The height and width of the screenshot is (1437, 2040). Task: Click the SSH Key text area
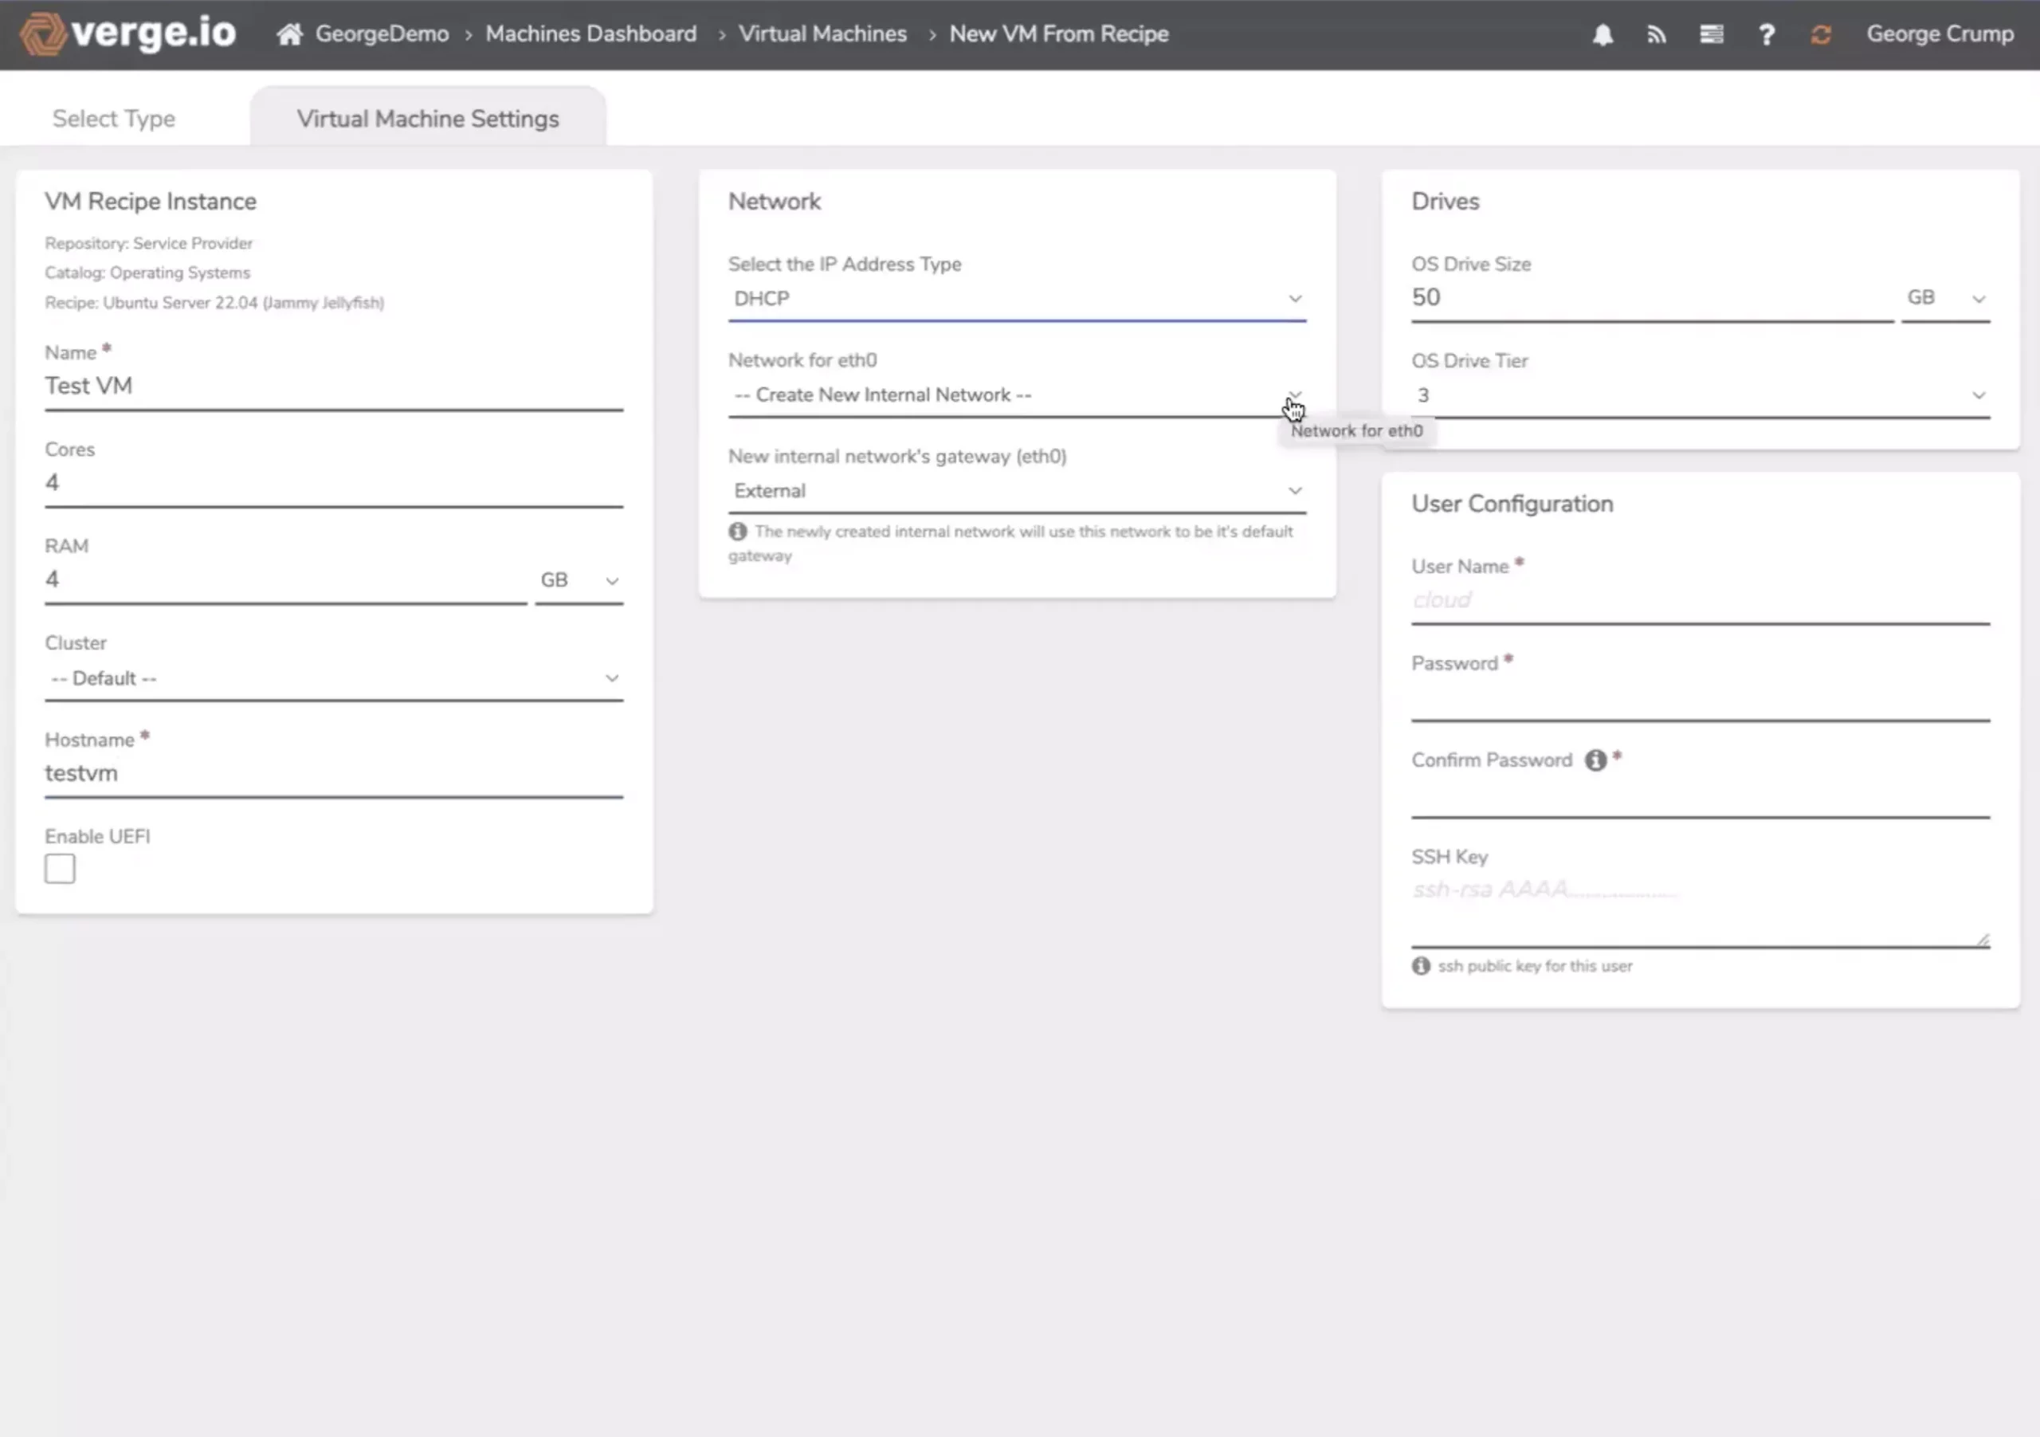coord(1700,910)
